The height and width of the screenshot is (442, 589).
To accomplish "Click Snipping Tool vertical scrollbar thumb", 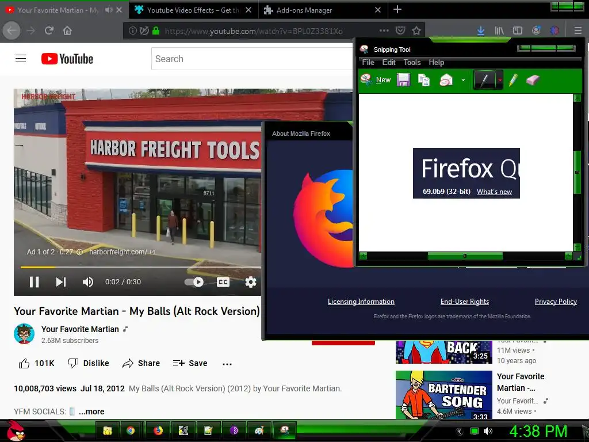I will (577, 172).
